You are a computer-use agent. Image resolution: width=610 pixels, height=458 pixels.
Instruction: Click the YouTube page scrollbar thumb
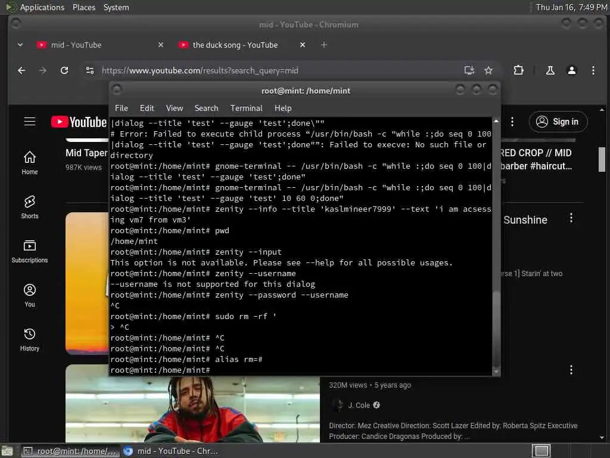[602, 159]
